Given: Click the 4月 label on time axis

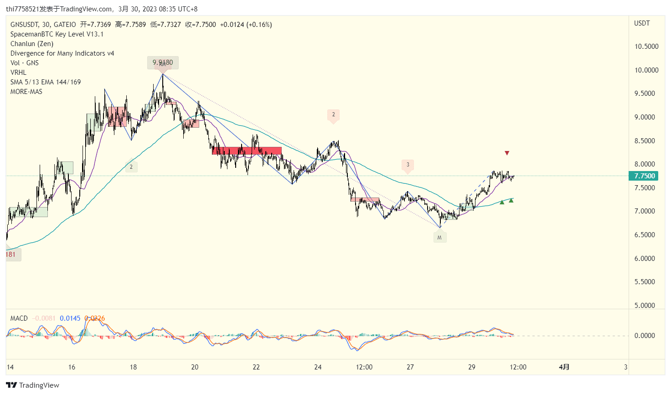Looking at the screenshot, I should (564, 367).
